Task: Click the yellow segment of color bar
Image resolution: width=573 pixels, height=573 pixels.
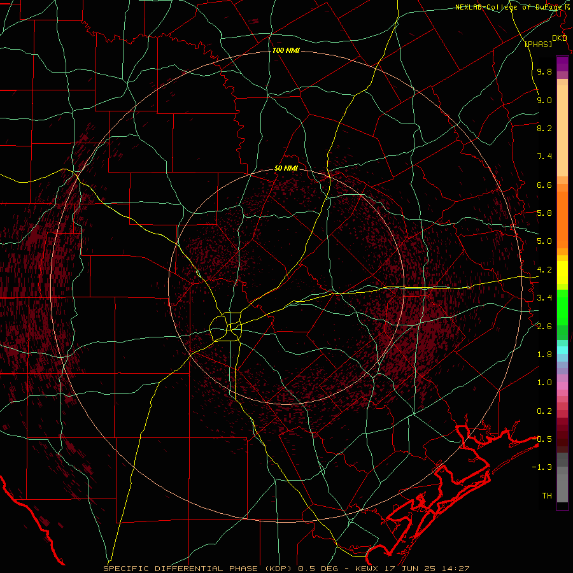Action: [x=562, y=272]
